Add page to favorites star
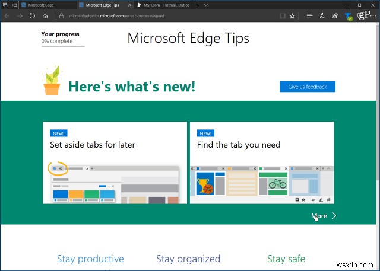Screen dimensions: 380x271 tap(292, 16)
